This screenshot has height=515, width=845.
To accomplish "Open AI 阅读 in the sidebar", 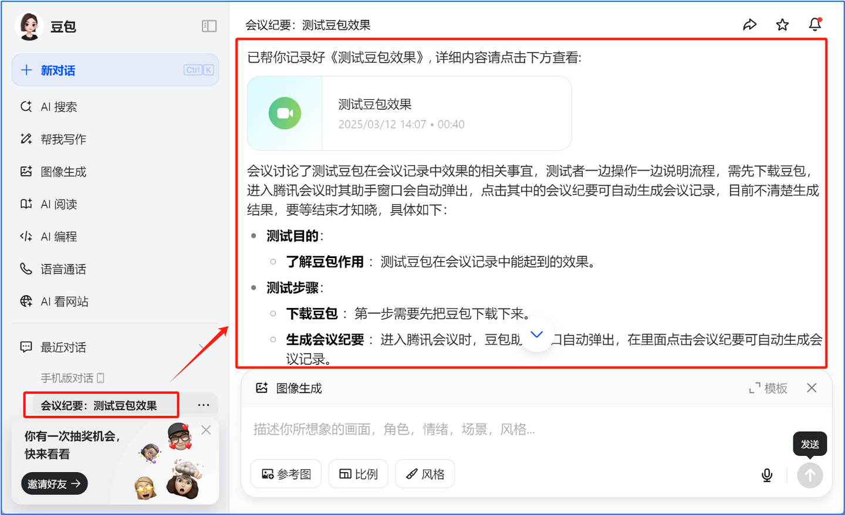I will coord(115,204).
